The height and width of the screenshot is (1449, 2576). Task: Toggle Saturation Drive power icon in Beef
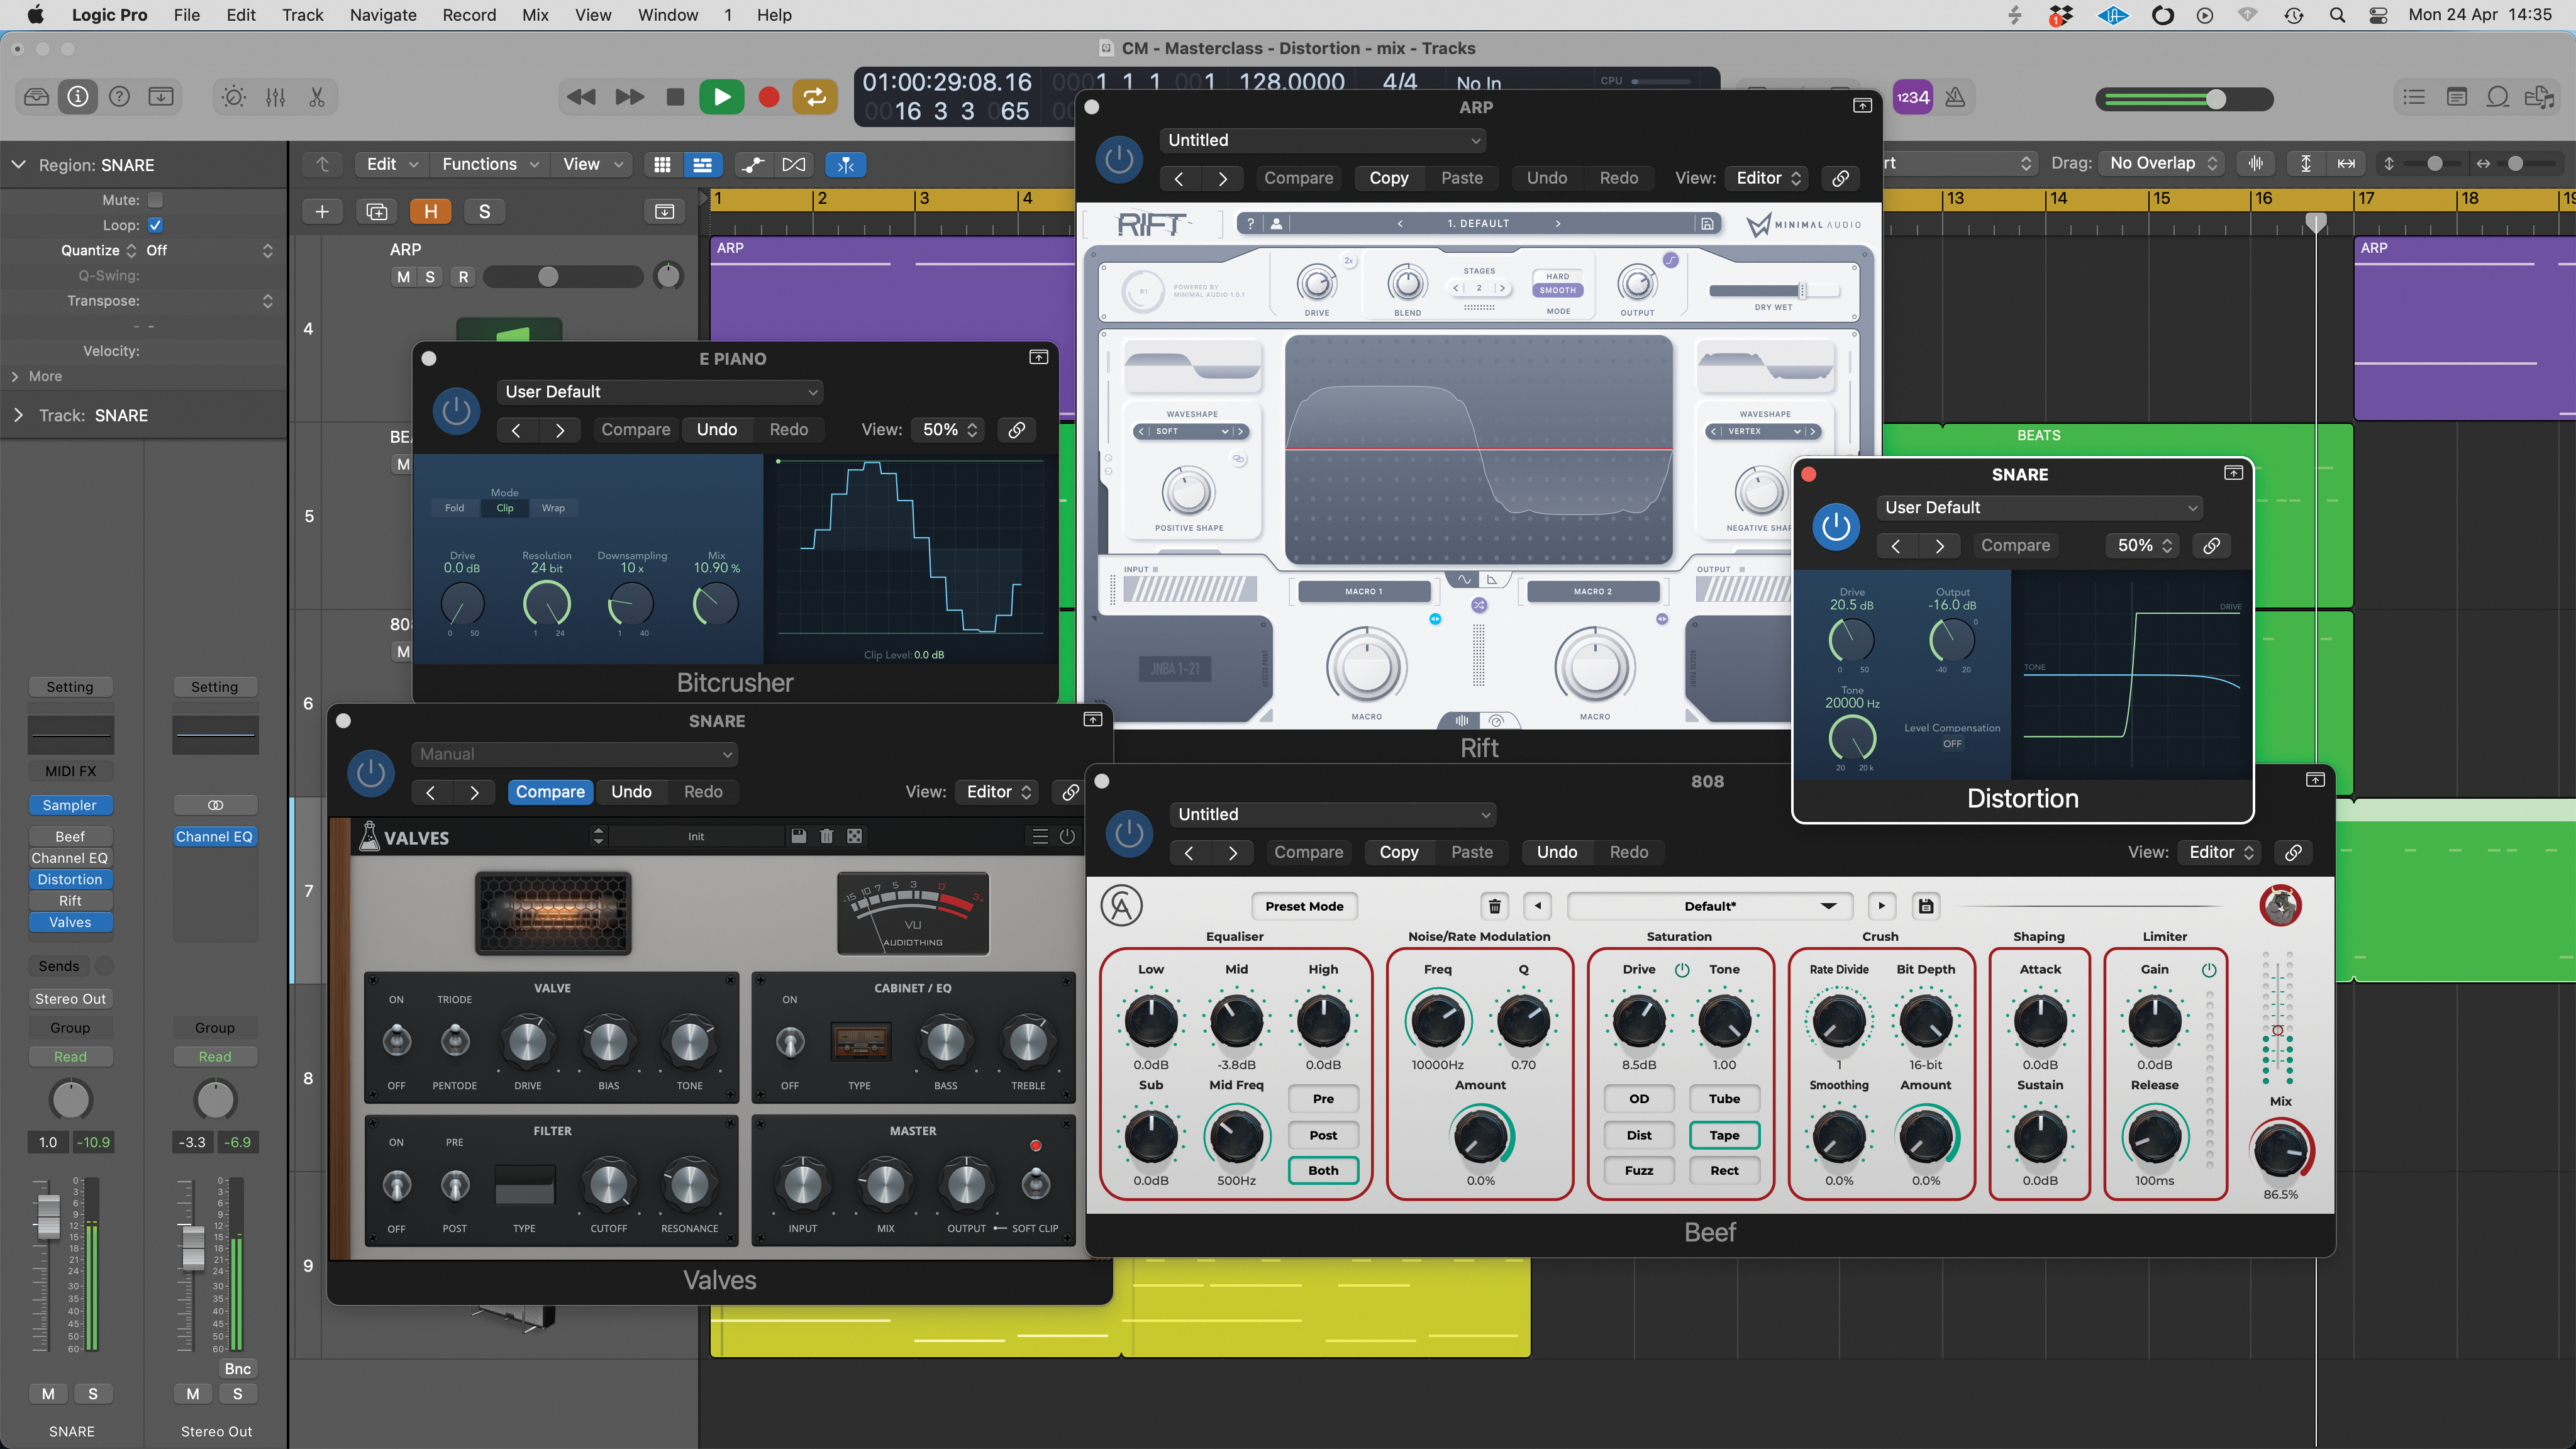click(x=1682, y=969)
